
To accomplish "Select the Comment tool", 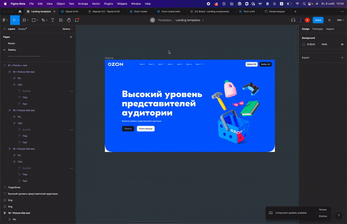I will click(77, 20).
